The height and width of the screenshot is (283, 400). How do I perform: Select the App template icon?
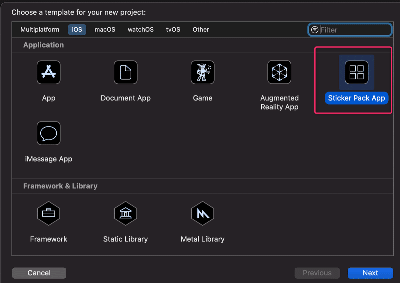coord(49,72)
